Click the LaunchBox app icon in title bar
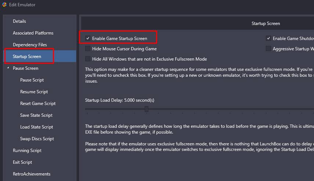This screenshot has width=314, height=181. 4,5
